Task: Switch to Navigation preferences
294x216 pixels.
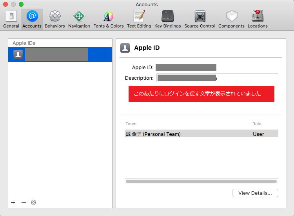Action: click(x=79, y=19)
